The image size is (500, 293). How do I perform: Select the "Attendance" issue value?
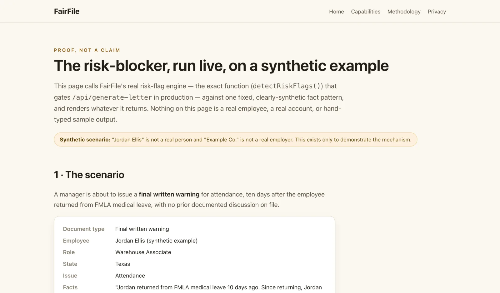point(130,276)
